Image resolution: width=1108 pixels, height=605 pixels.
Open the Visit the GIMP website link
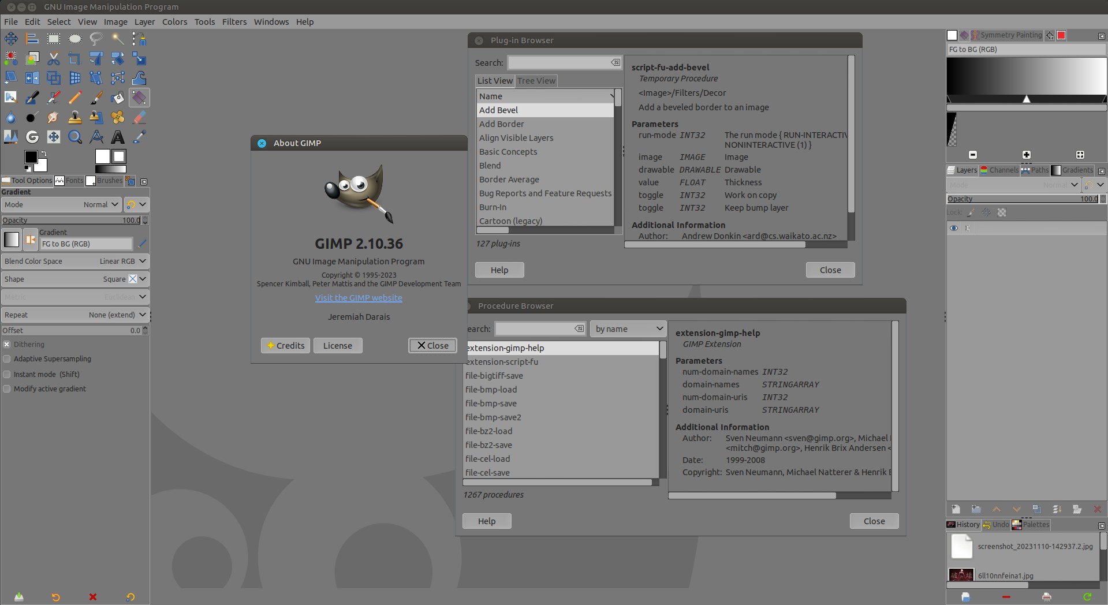(359, 298)
